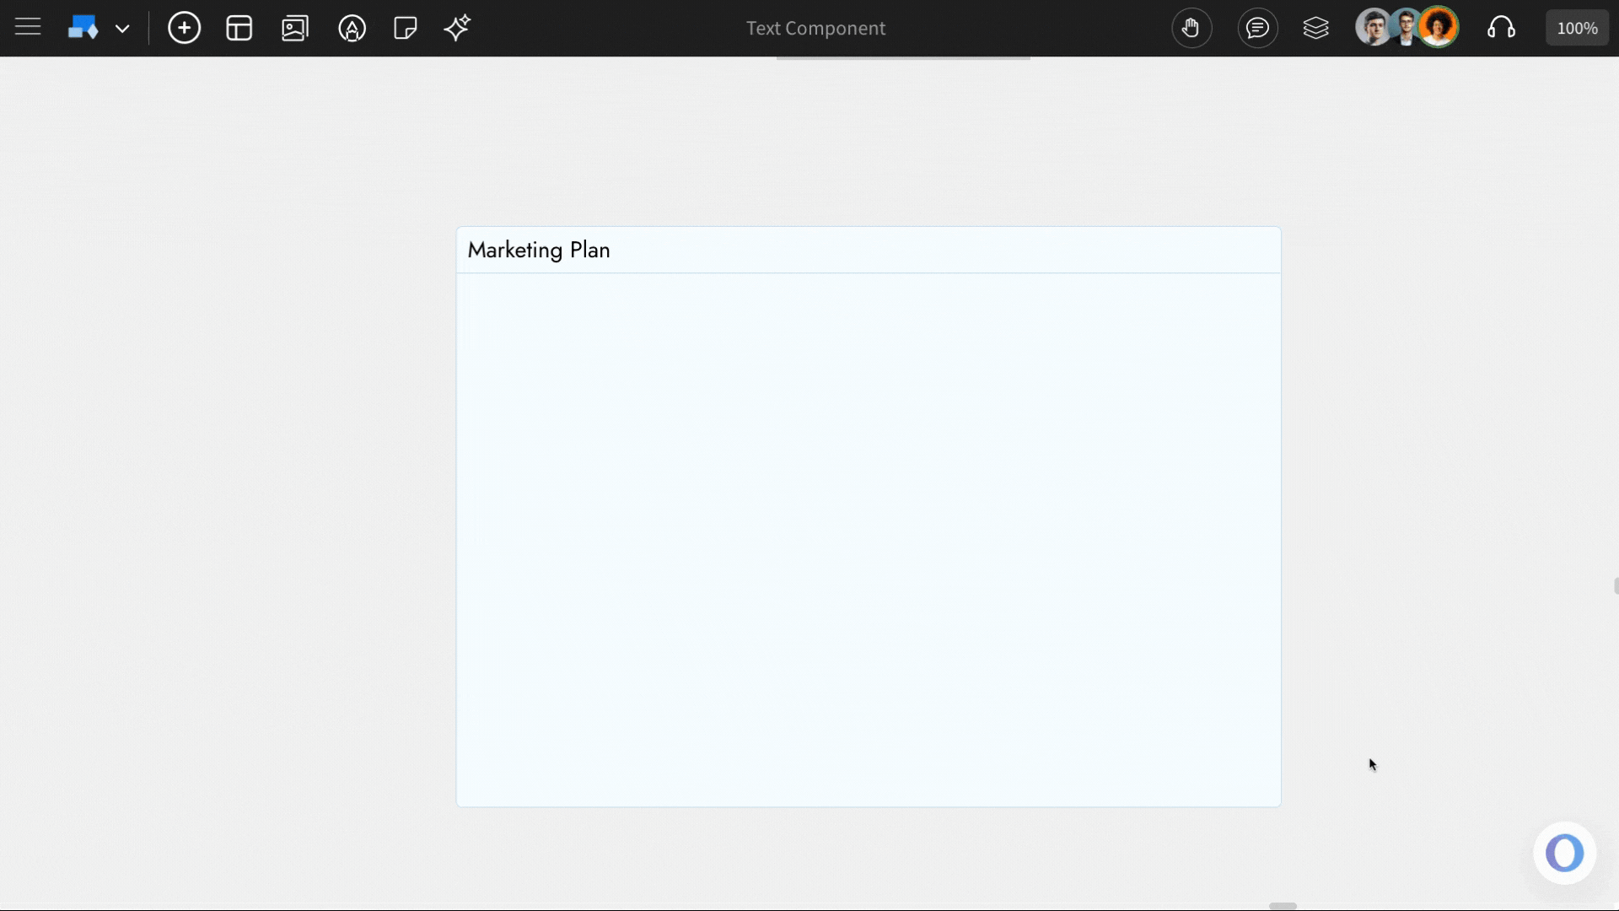This screenshot has height=911, width=1619.
Task: Open the AI sparkles assistant
Action: (x=457, y=28)
